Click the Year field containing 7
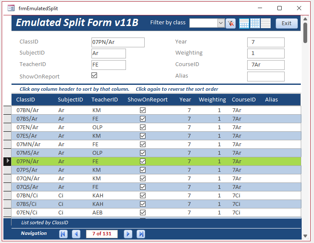This screenshot has height=243, width=314. coord(266,42)
